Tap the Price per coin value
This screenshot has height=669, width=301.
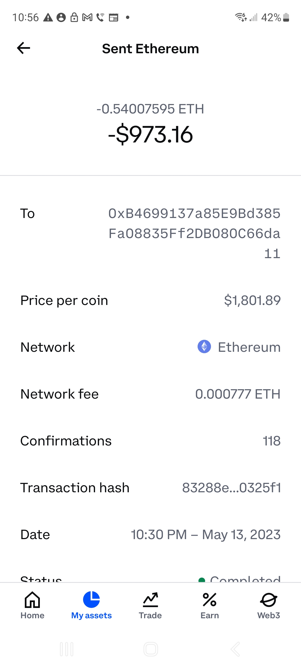pyautogui.click(x=252, y=300)
